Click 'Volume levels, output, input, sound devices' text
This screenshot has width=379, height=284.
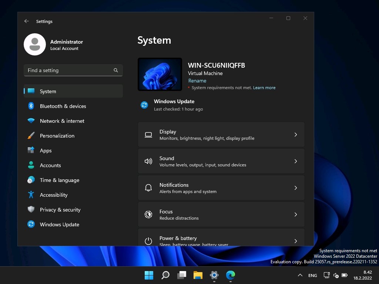[x=203, y=165]
